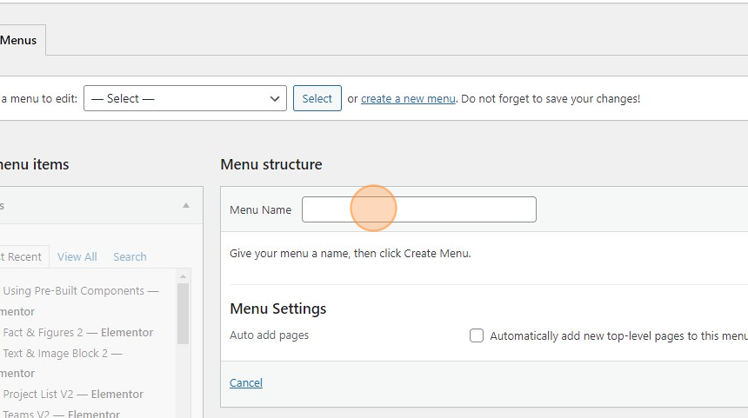Viewport: 748px width, 418px height.
Task: Select Using Pre-Built Components page item
Action: (80, 291)
